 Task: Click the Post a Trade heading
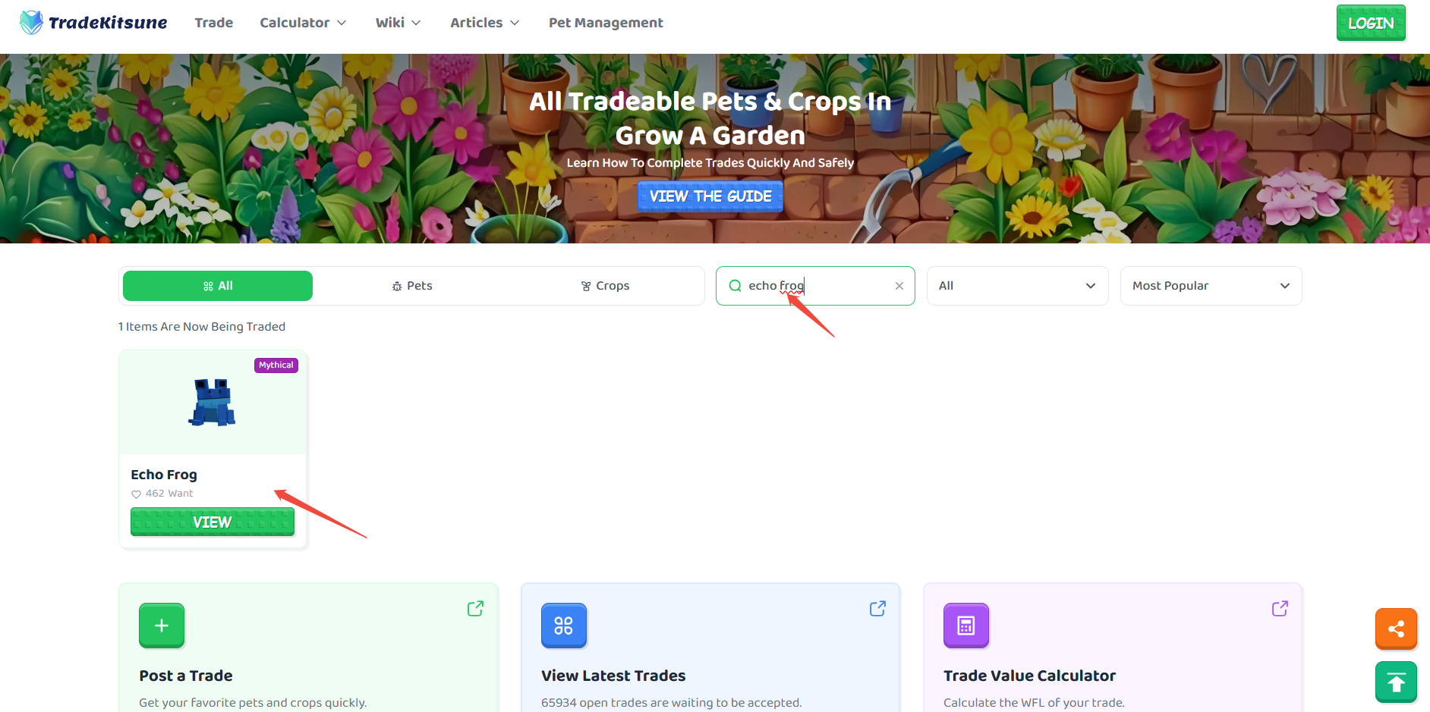pos(186,676)
